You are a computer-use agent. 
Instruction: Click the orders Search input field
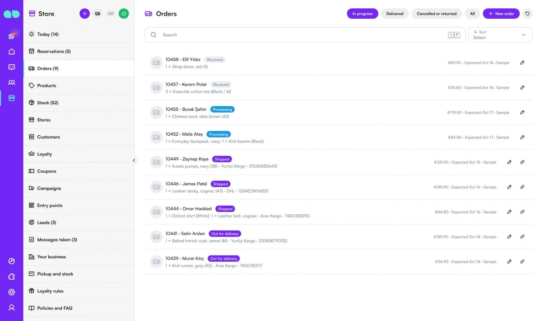[x=305, y=35]
